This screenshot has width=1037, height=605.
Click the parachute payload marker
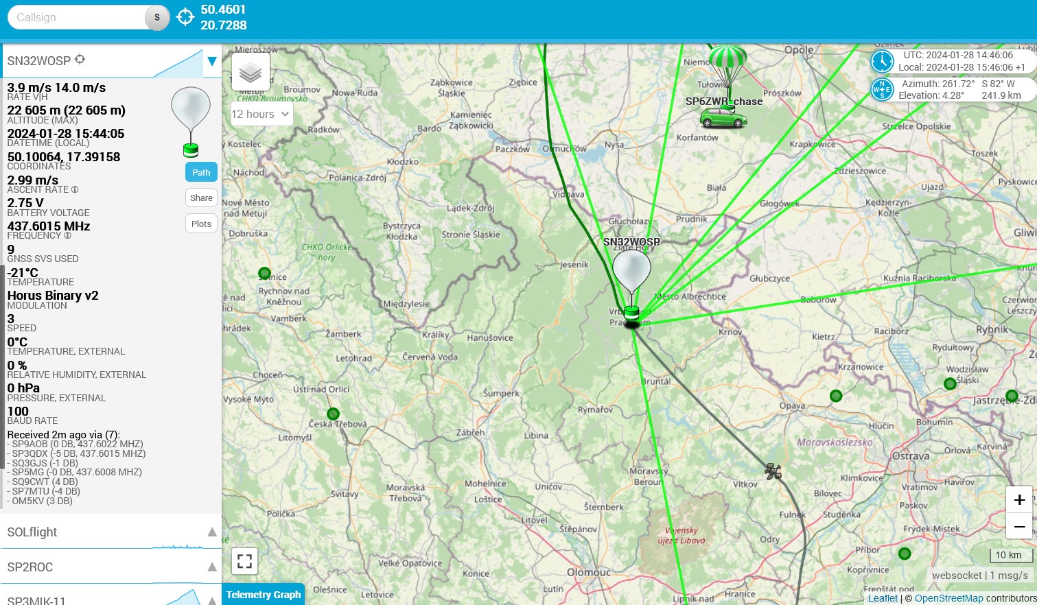[727, 65]
